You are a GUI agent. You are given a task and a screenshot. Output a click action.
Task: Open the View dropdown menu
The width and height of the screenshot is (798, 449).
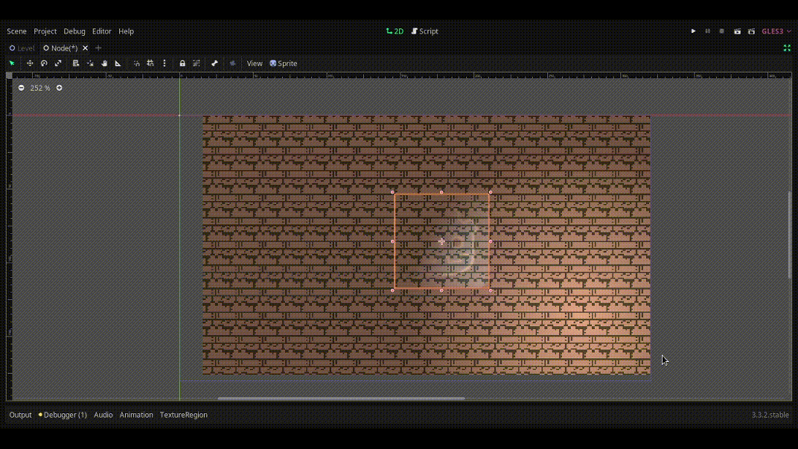[254, 64]
